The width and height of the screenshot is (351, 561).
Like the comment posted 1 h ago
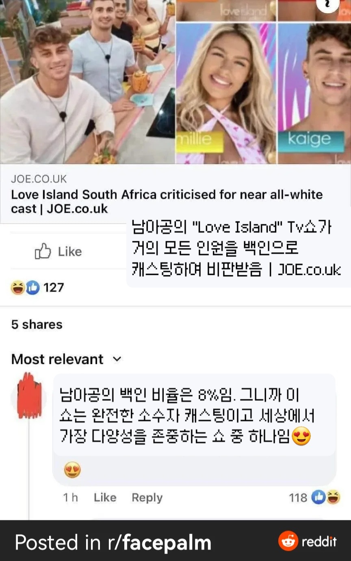[105, 498]
